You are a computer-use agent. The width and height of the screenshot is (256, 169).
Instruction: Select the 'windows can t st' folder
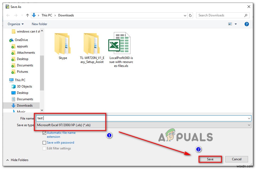(x=26, y=31)
